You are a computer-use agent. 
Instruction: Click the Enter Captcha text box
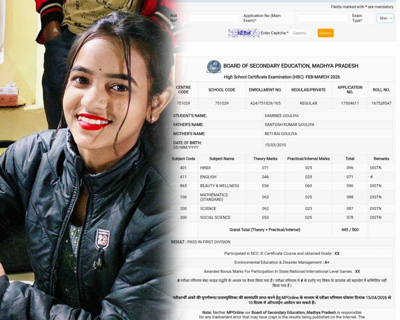(x=299, y=33)
